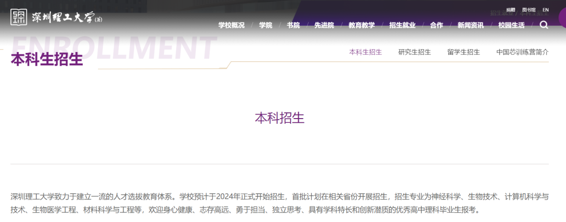Switch language to EN

(x=546, y=10)
